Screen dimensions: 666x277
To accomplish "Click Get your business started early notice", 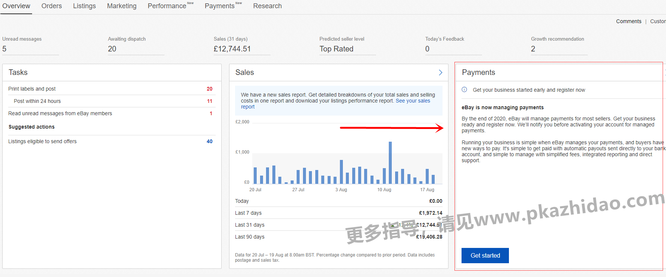I will point(529,90).
